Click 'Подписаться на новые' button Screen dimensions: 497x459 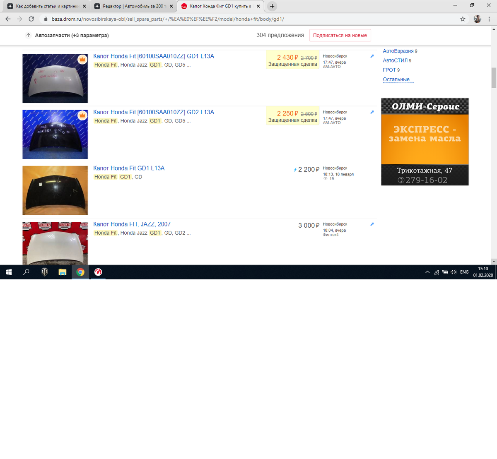click(x=340, y=35)
